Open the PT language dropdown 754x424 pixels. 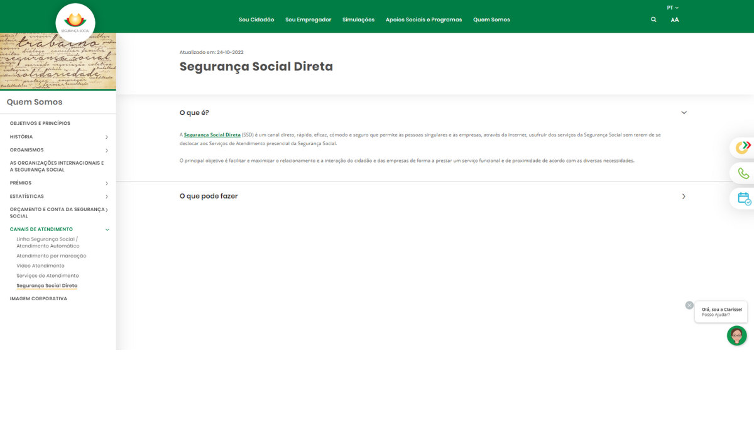(672, 8)
